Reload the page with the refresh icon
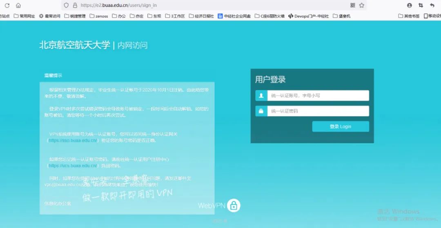This screenshot has width=441, height=228. [7, 5]
